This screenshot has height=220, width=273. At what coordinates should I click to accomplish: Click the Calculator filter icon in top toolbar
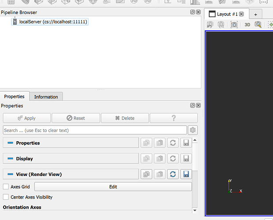(11, 2)
